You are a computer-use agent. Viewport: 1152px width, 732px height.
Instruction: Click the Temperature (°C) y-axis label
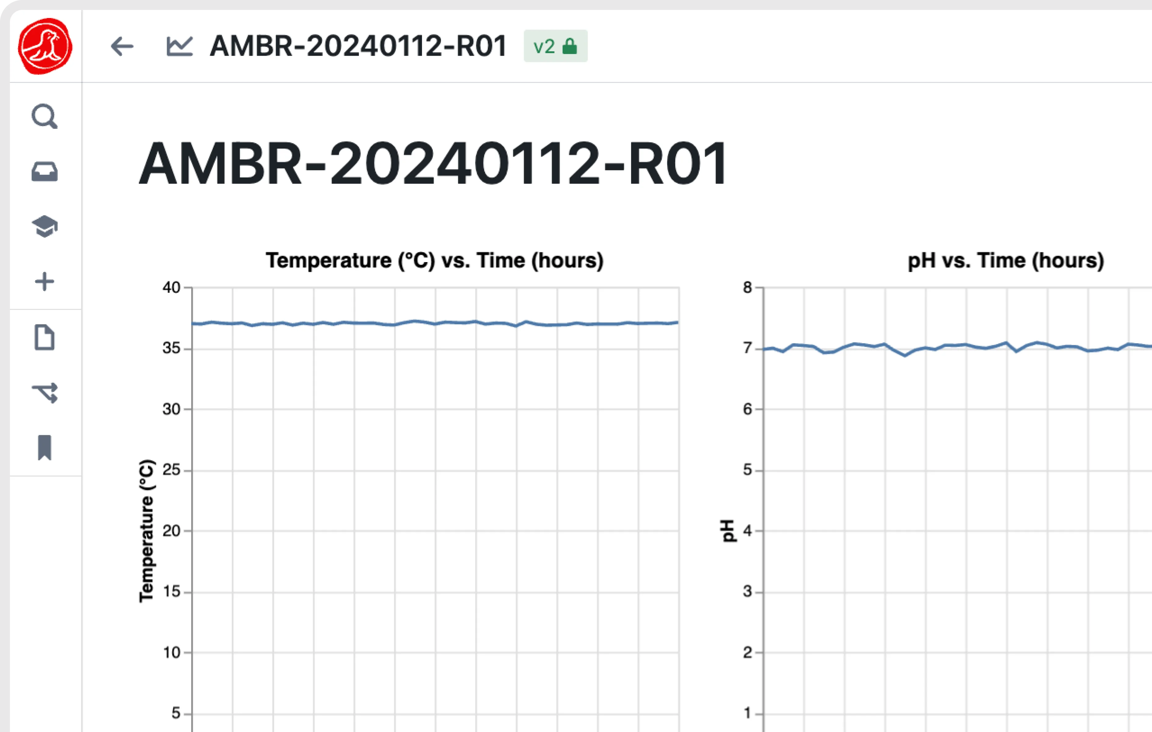[147, 531]
